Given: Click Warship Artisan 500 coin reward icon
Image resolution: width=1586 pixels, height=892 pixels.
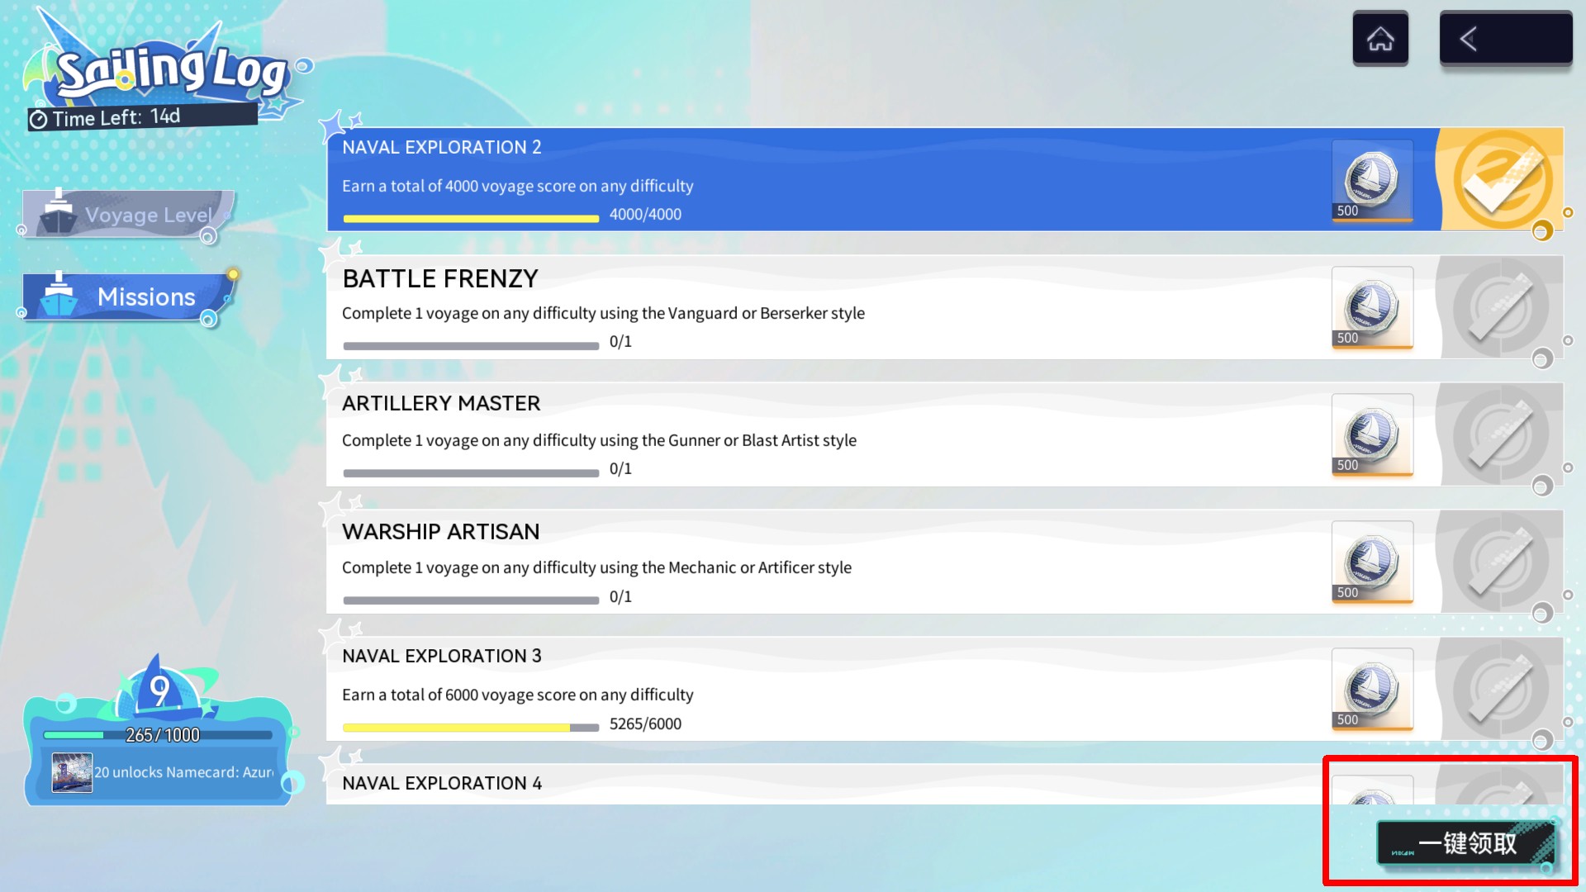Looking at the screenshot, I should coord(1371,562).
